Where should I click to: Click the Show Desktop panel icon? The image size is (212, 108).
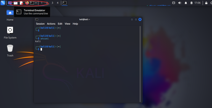pyautogui.click(x=10, y=3)
